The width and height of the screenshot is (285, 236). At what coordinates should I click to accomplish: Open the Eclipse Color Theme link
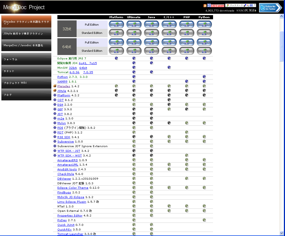(x=73, y=188)
